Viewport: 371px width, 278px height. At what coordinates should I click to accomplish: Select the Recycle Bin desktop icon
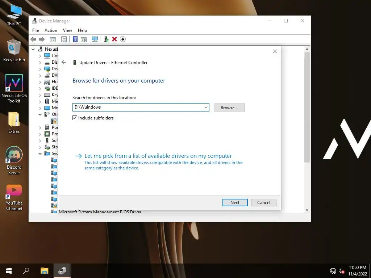(14, 51)
